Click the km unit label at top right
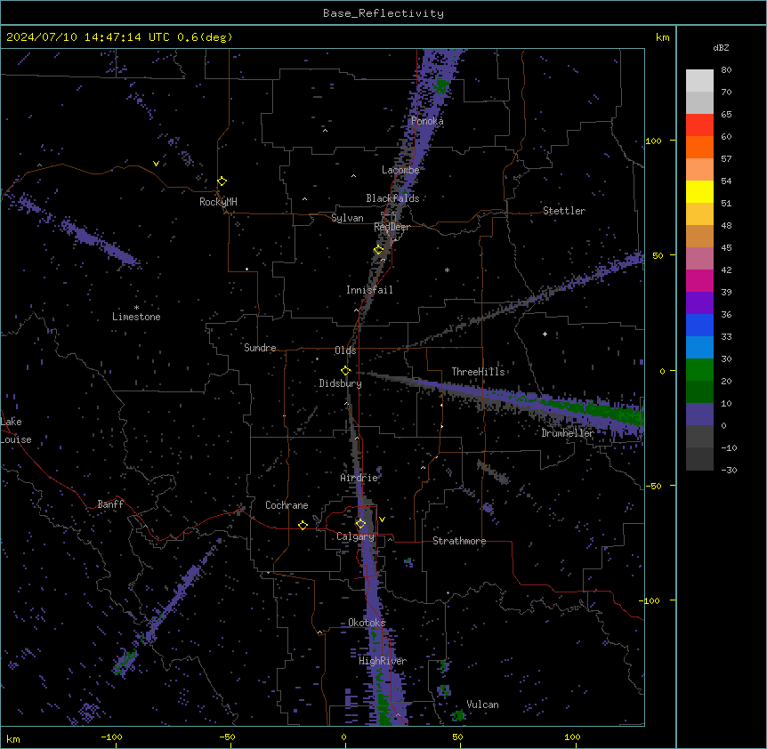This screenshot has width=767, height=749. pos(662,37)
